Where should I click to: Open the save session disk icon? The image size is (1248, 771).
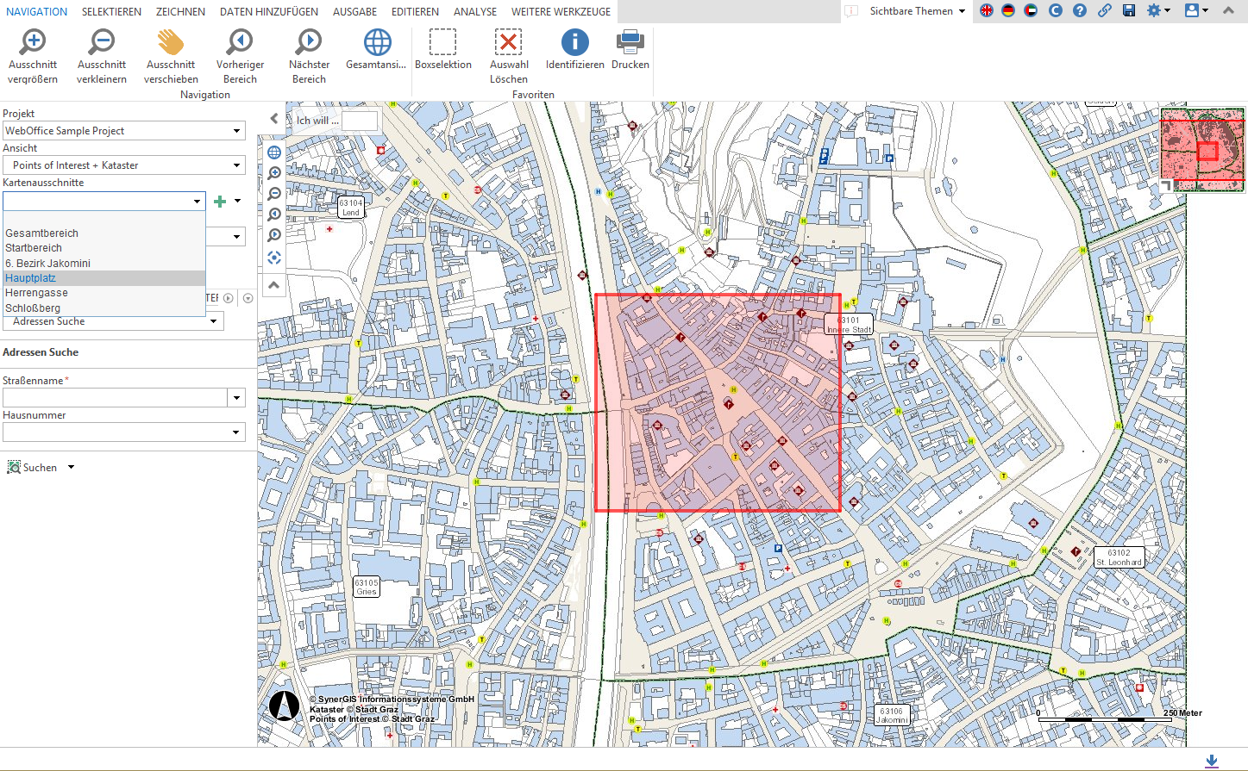click(x=1129, y=12)
